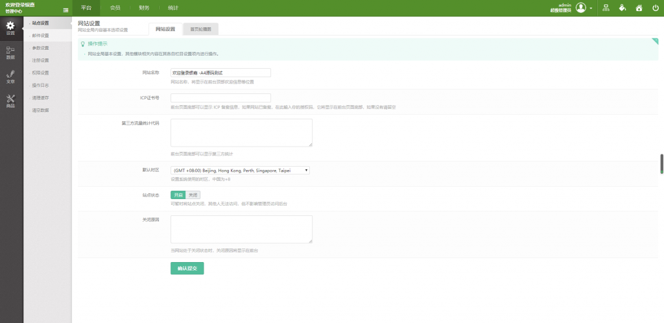Open the 数据 data section icon
The height and width of the screenshot is (323, 664).
coord(10,53)
